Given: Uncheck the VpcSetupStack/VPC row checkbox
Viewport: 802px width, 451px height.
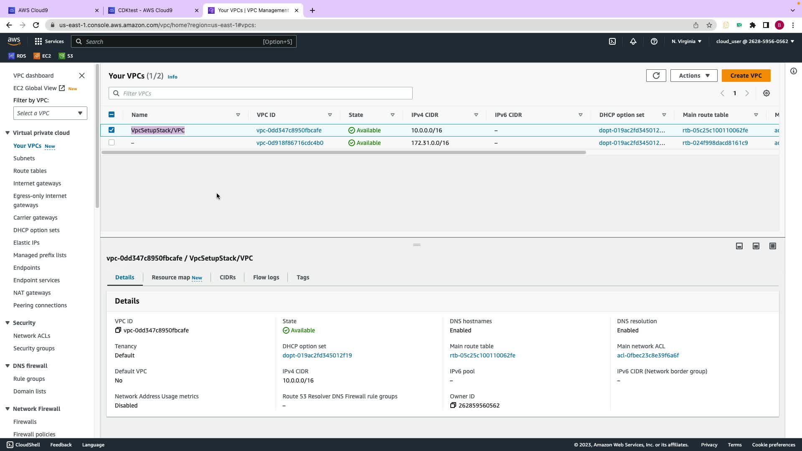Looking at the screenshot, I should click(x=112, y=130).
